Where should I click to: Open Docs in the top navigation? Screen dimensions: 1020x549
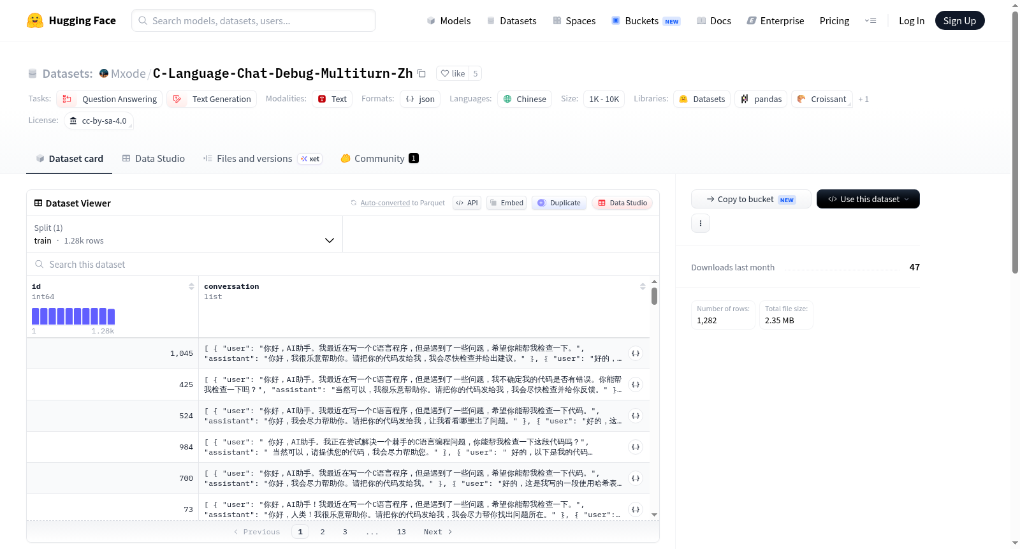click(713, 20)
